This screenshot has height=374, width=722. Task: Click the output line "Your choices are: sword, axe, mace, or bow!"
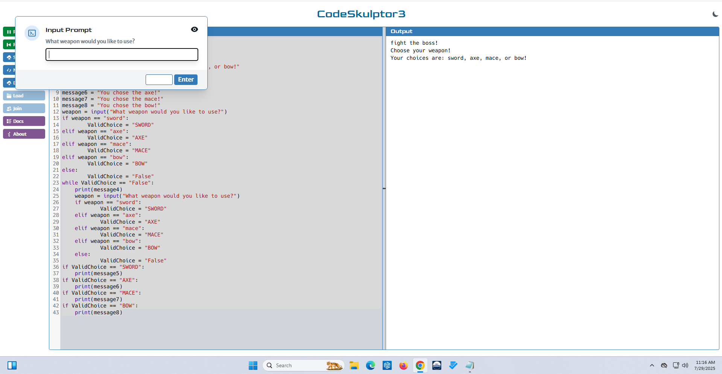point(459,58)
